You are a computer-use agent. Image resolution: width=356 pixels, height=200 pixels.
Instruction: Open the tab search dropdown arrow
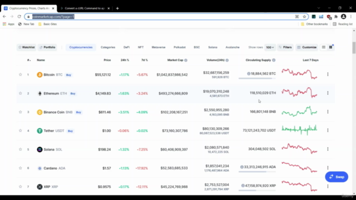point(319,8)
